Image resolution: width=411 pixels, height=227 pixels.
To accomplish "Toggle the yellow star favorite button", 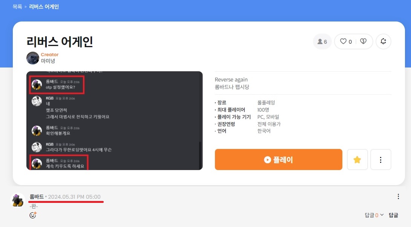I will click(x=357, y=160).
